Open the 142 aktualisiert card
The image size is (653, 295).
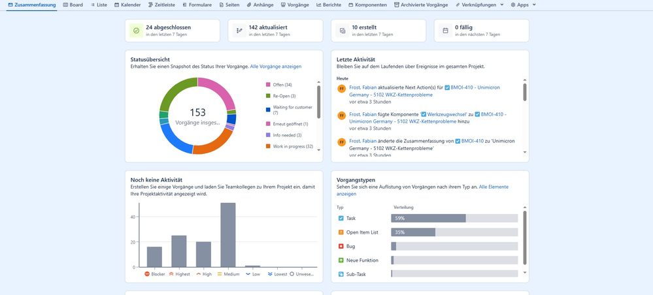[275, 31]
